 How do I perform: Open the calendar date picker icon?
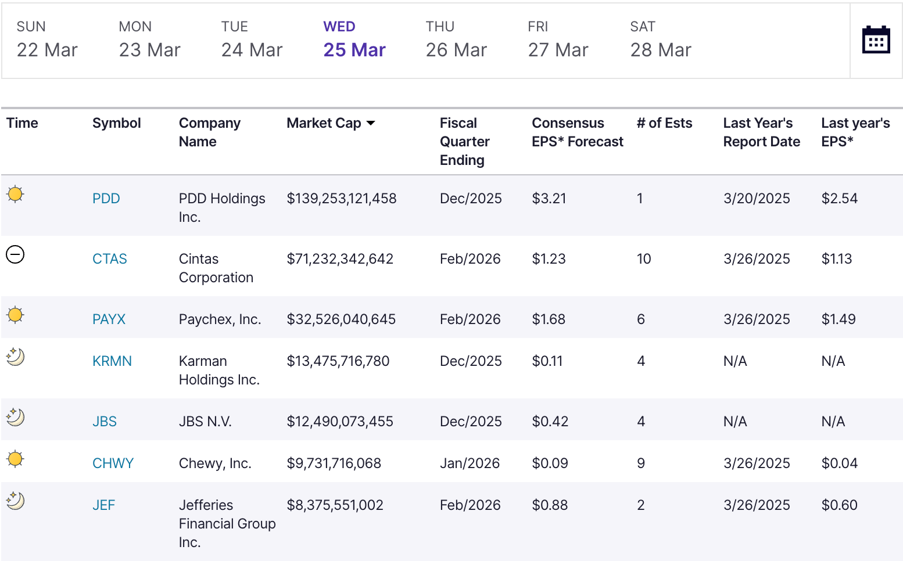[876, 40]
